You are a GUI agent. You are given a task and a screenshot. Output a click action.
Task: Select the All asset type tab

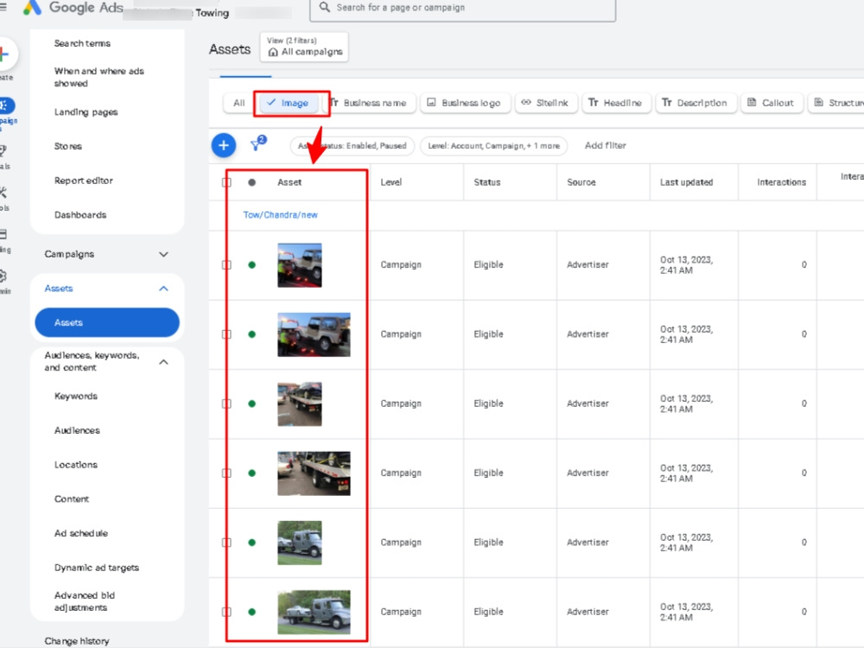(238, 103)
